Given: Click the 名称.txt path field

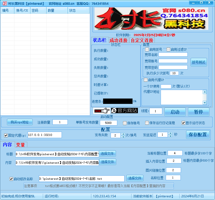Looking at the screenshot, I should tap(82, 179).
